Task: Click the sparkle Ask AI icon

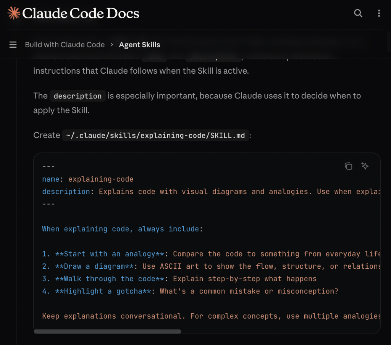Action: (365, 166)
